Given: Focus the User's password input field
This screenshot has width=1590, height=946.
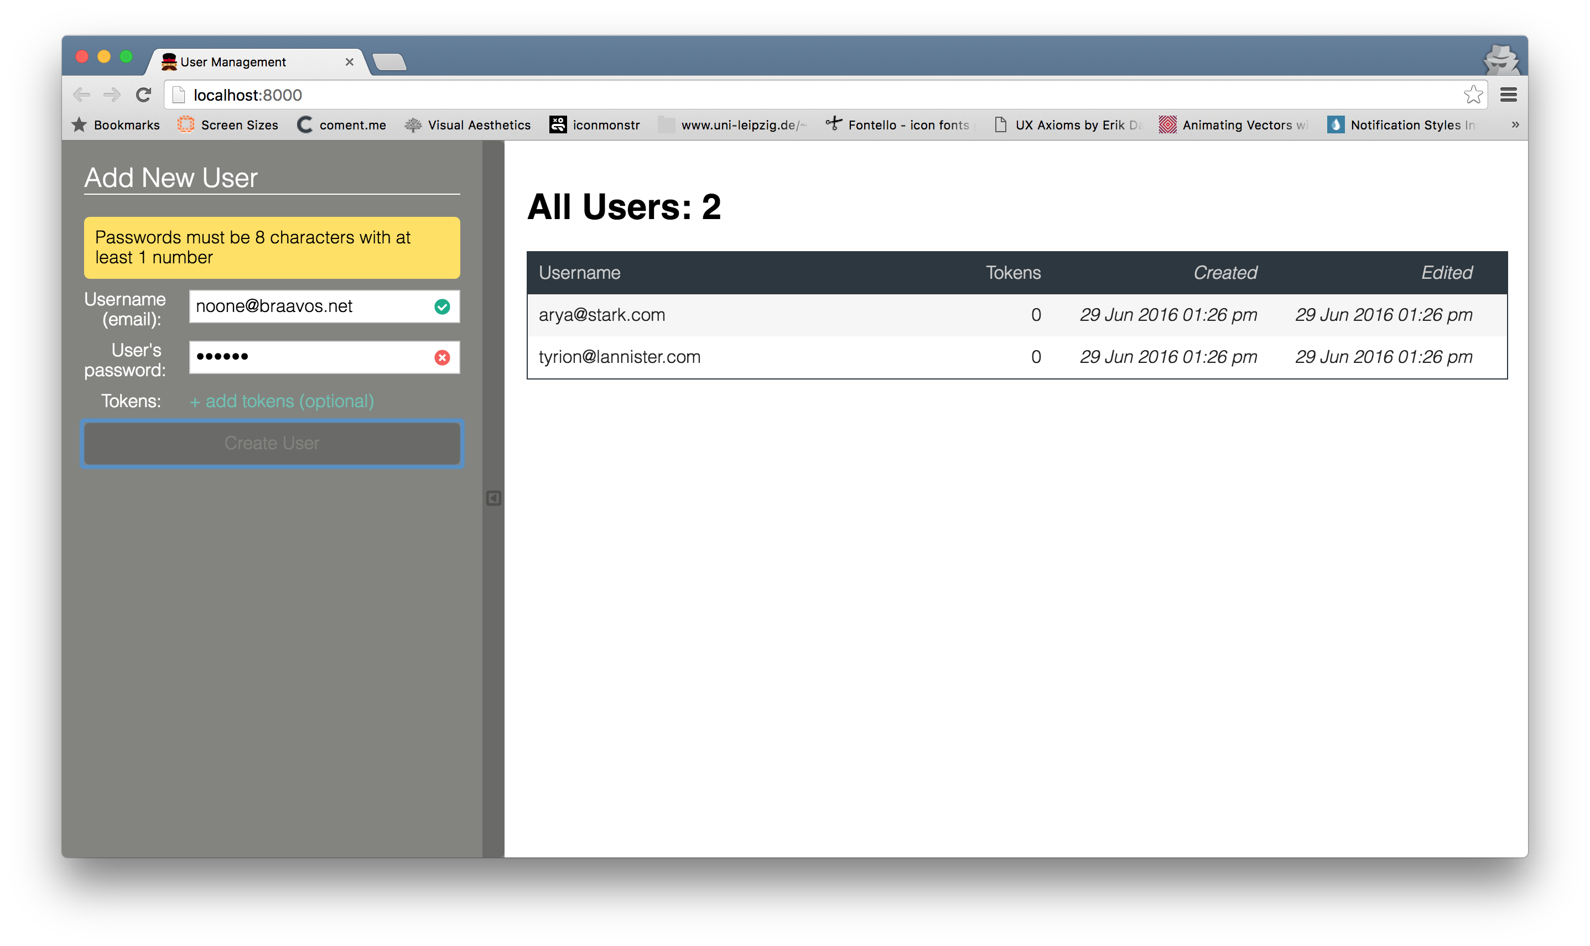Looking at the screenshot, I should click(324, 357).
